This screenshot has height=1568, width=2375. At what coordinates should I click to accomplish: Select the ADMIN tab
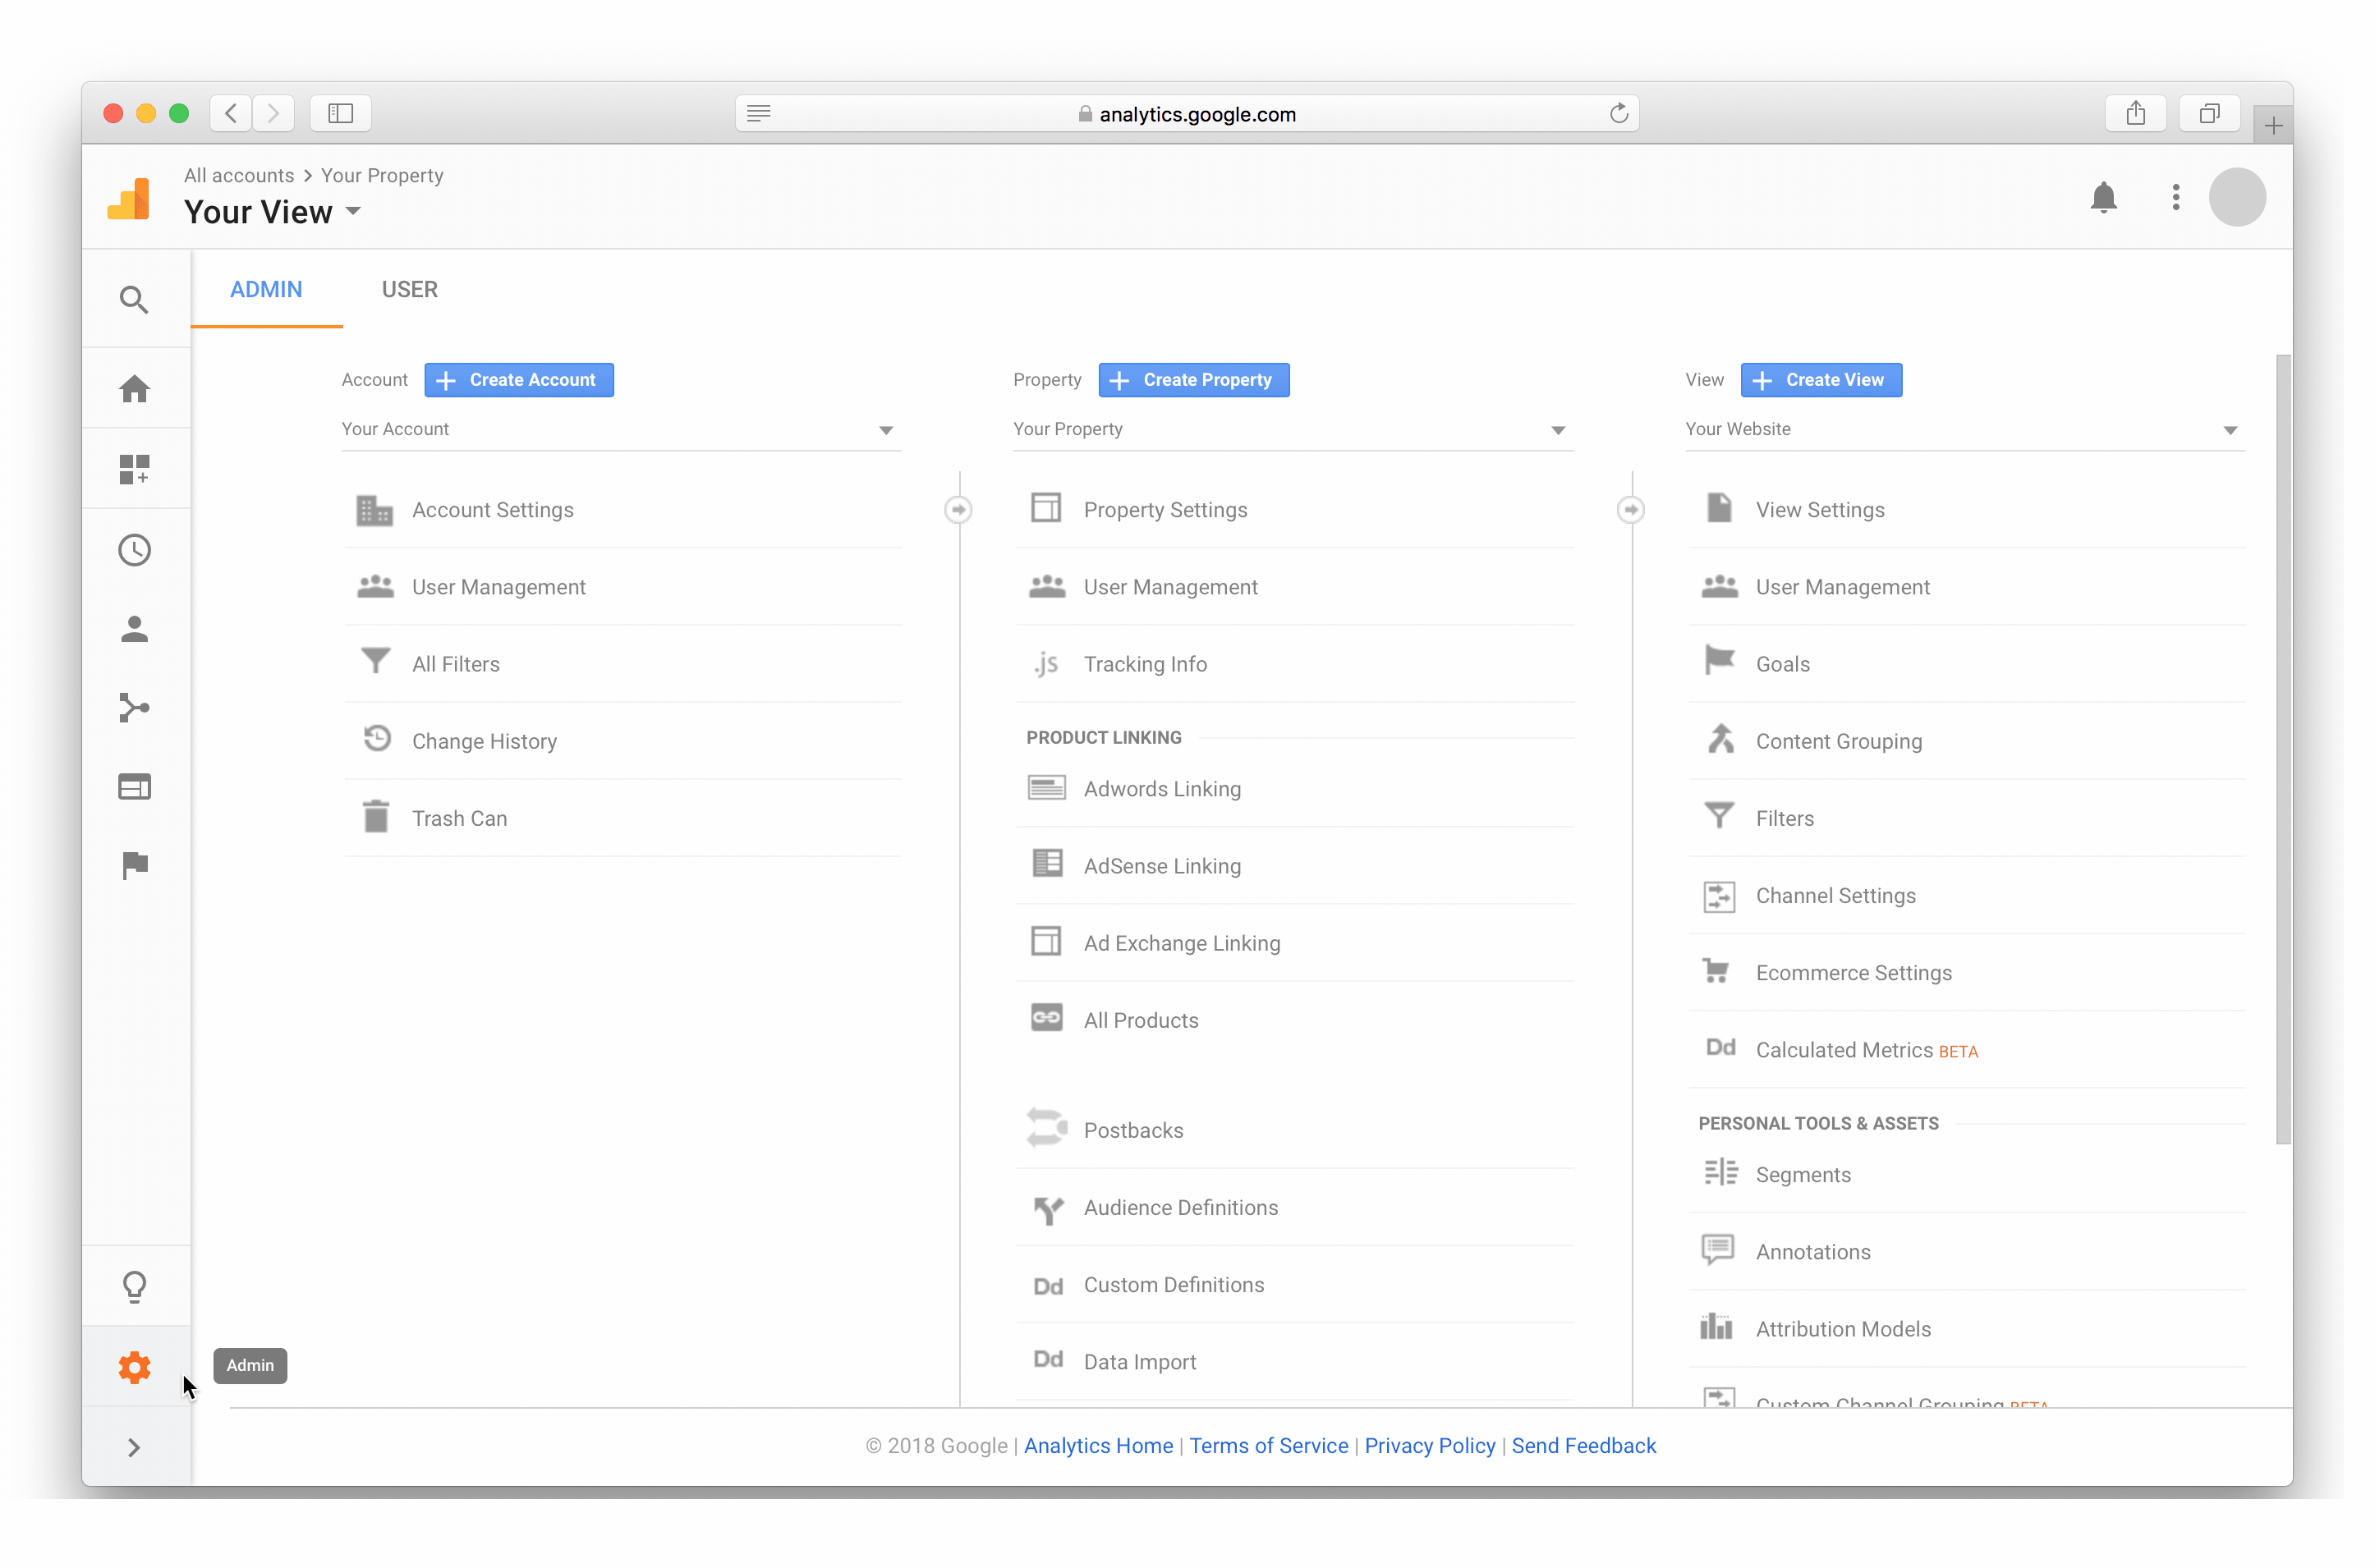(x=266, y=290)
